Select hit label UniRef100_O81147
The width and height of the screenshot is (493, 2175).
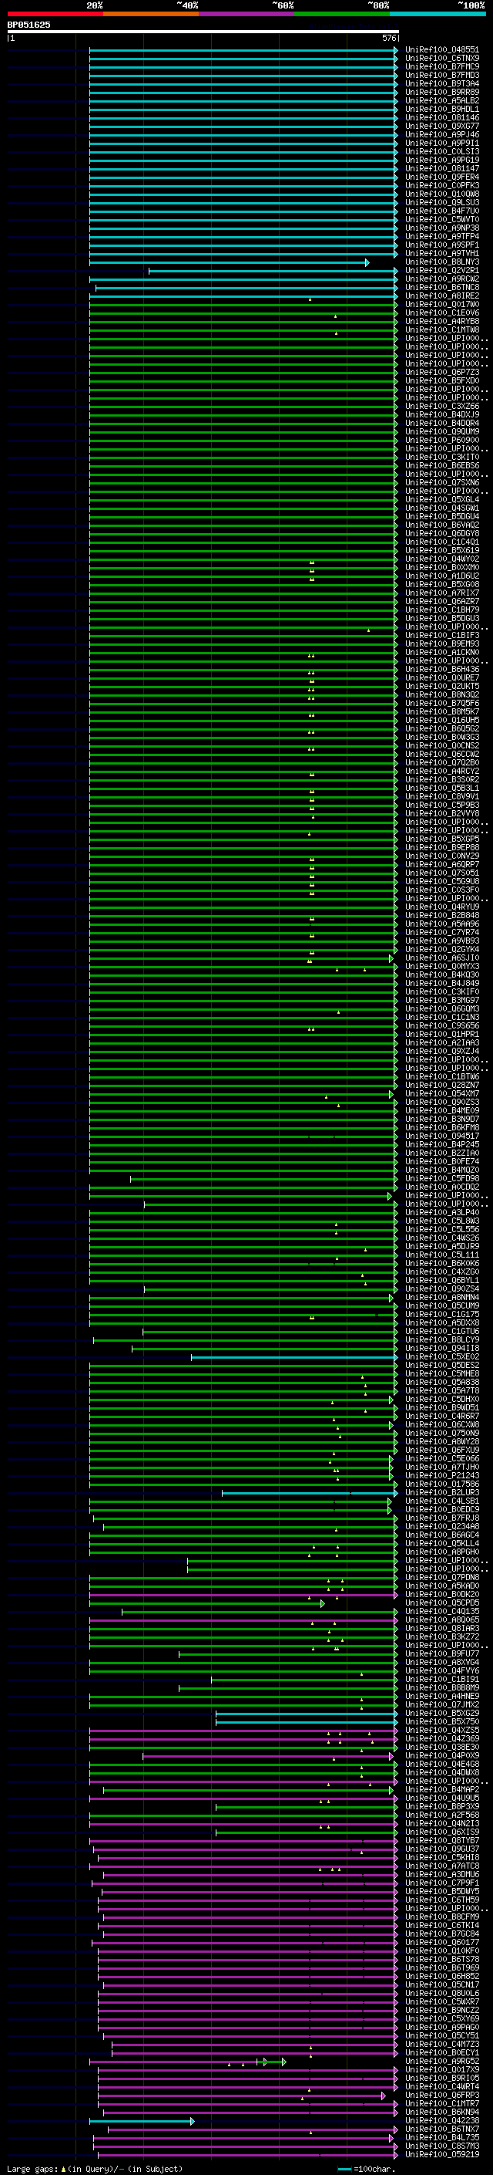click(441, 168)
